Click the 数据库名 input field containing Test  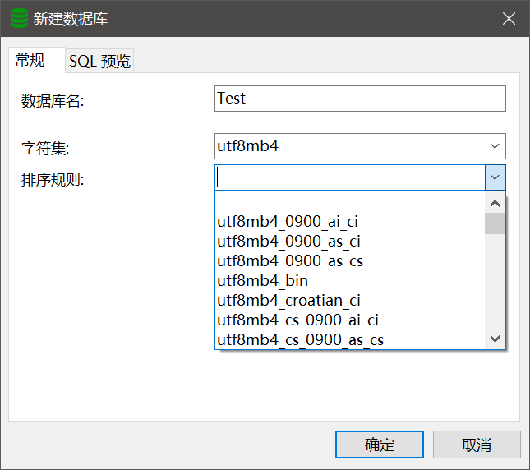click(360, 99)
